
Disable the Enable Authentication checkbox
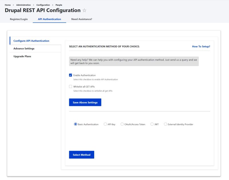click(70, 75)
